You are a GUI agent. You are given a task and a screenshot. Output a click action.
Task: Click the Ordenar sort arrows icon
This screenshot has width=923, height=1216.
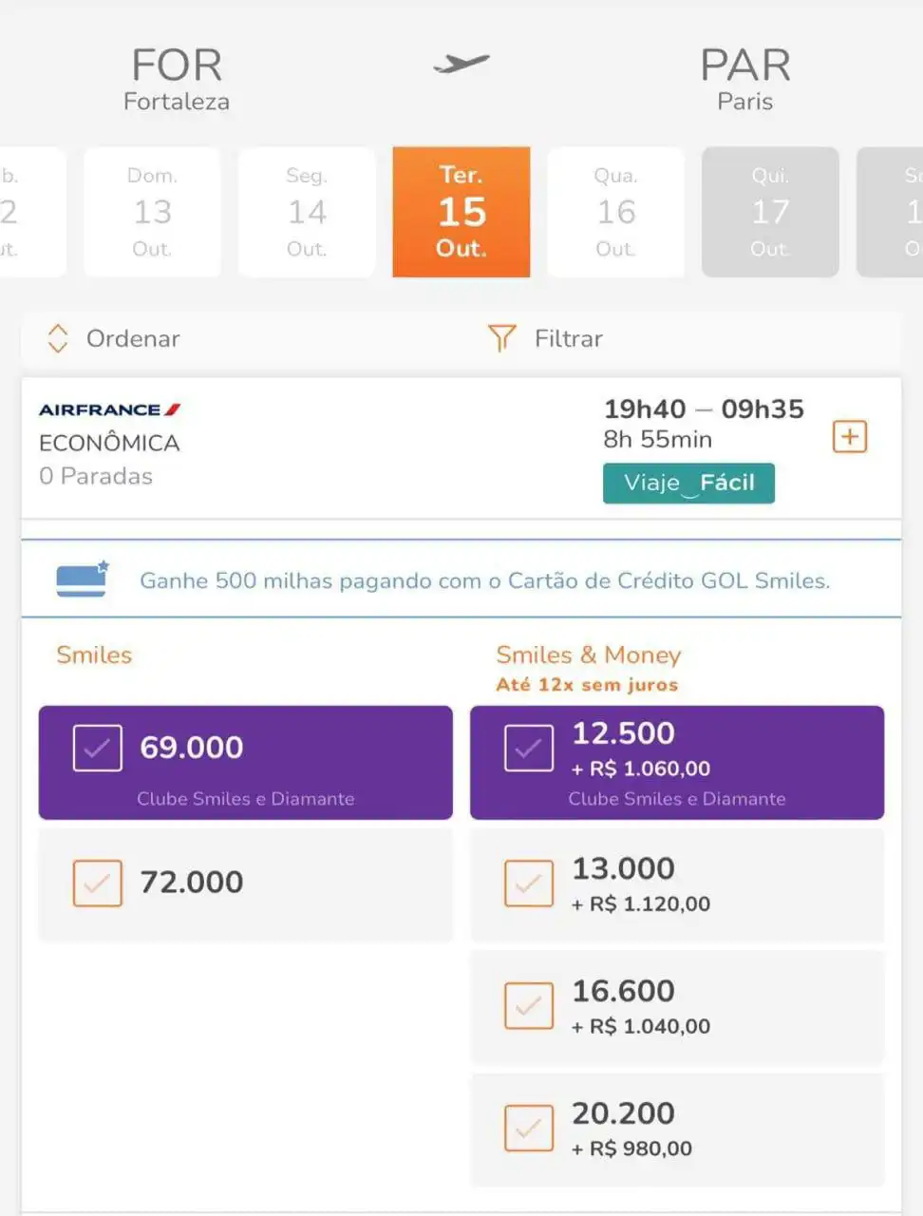click(x=58, y=338)
